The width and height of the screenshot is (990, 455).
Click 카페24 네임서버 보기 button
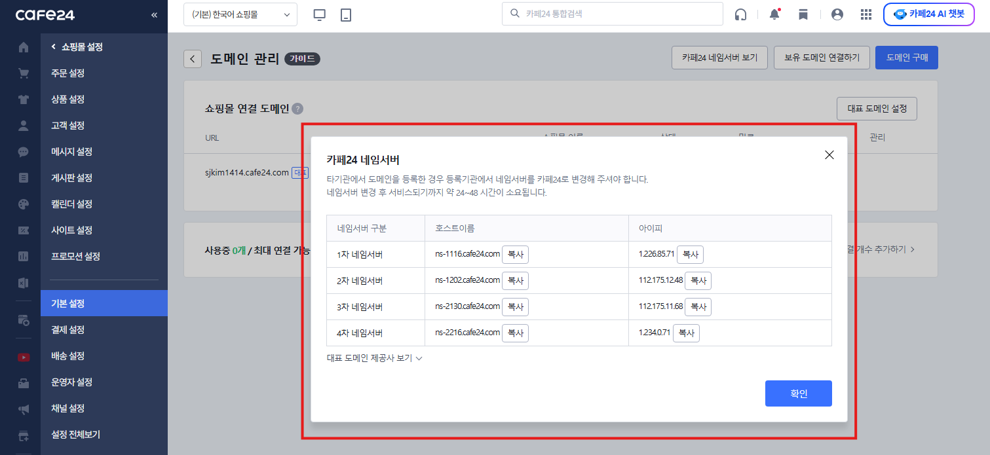(x=719, y=58)
